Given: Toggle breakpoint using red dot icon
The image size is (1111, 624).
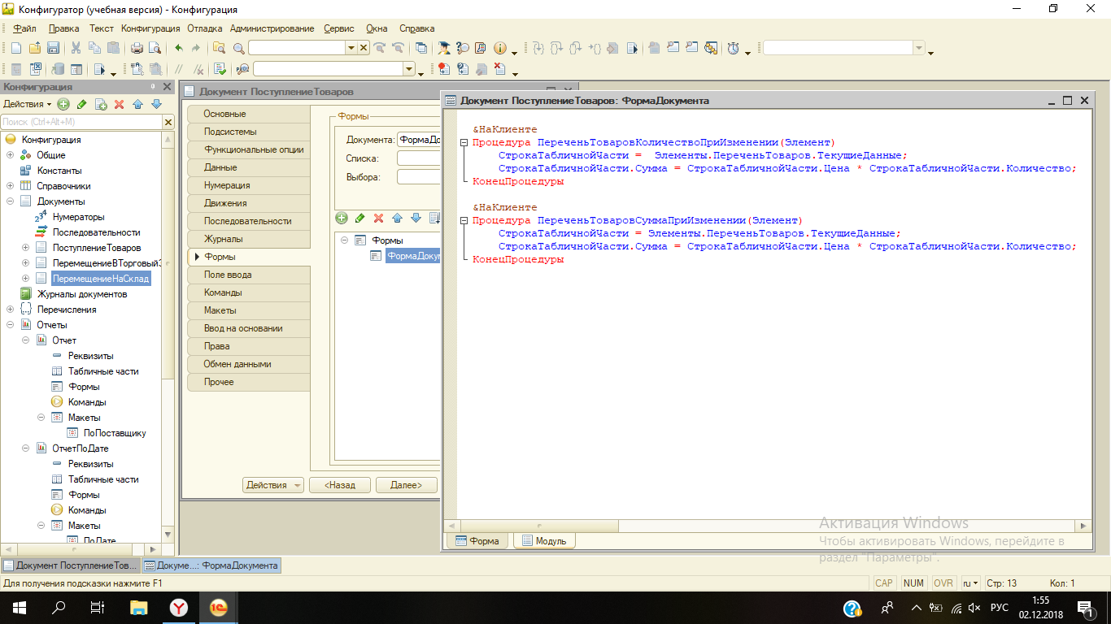Looking at the screenshot, I should click(442, 69).
